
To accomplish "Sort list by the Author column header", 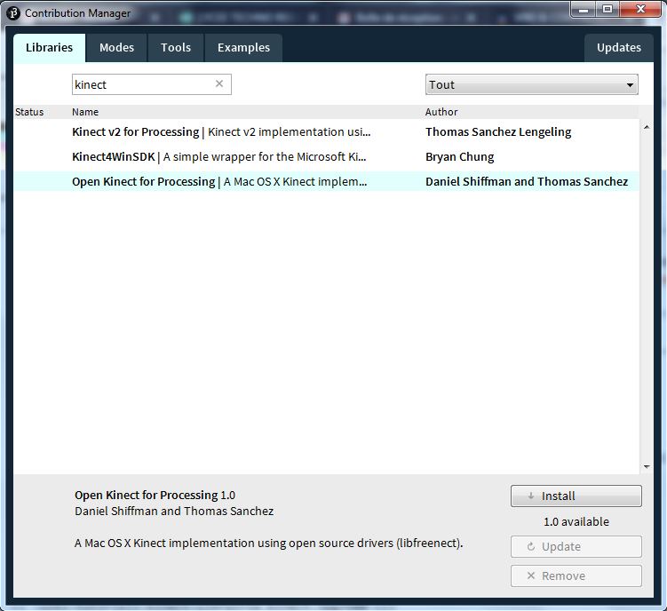I will coord(441,112).
